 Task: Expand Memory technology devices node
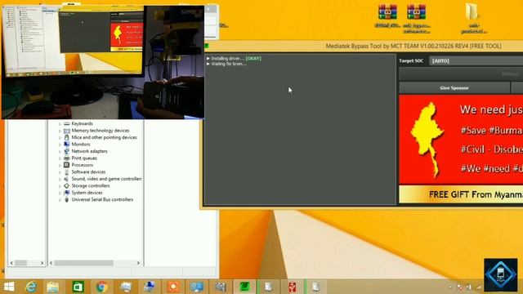(x=60, y=131)
